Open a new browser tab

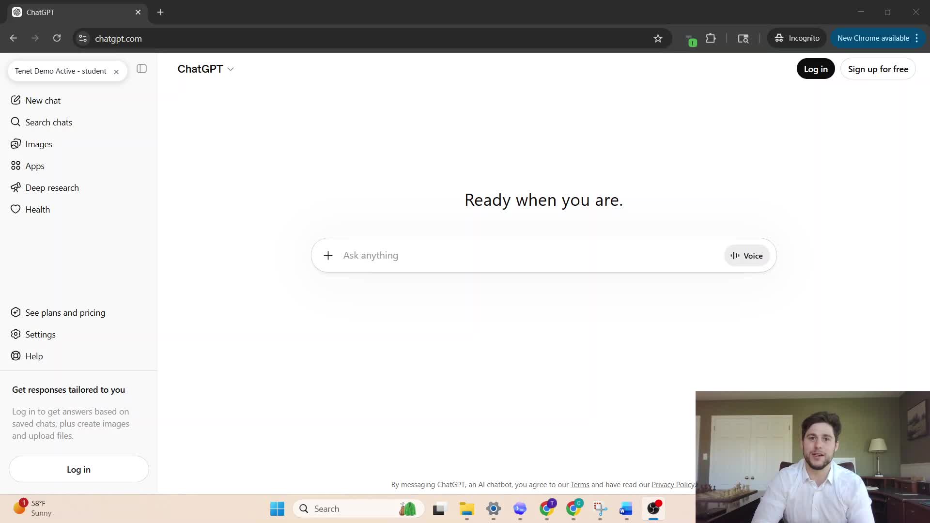[160, 12]
